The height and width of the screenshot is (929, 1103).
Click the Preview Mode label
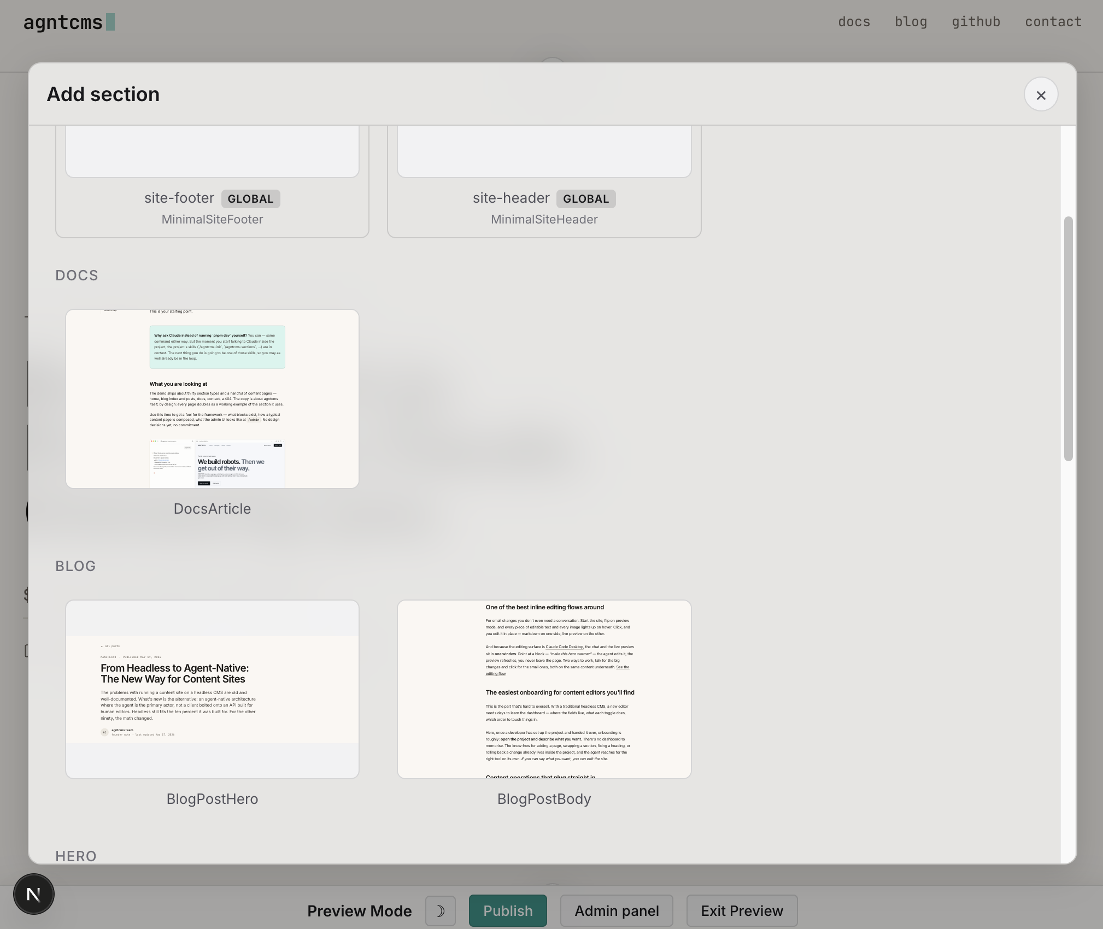pos(359,911)
